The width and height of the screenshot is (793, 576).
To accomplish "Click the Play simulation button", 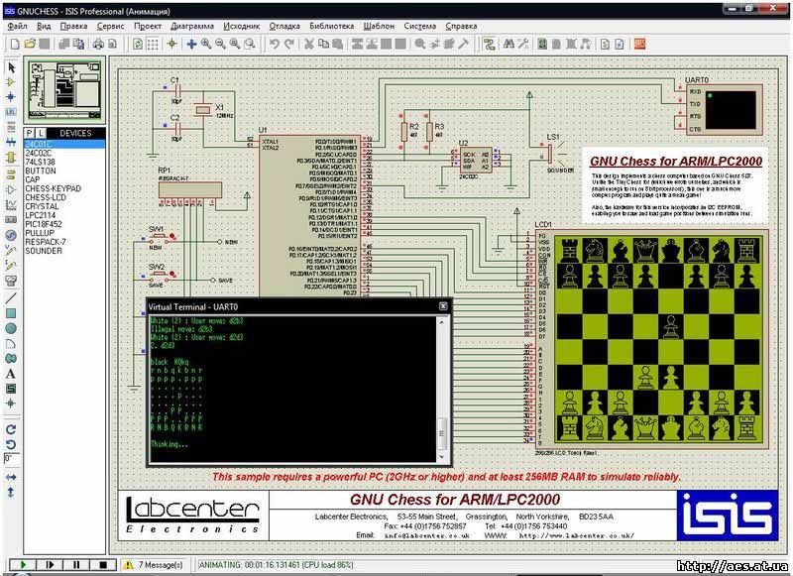I will click(23, 565).
